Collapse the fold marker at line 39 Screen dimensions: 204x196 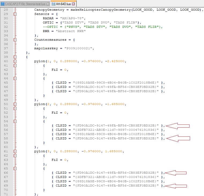[x=15, y=57]
